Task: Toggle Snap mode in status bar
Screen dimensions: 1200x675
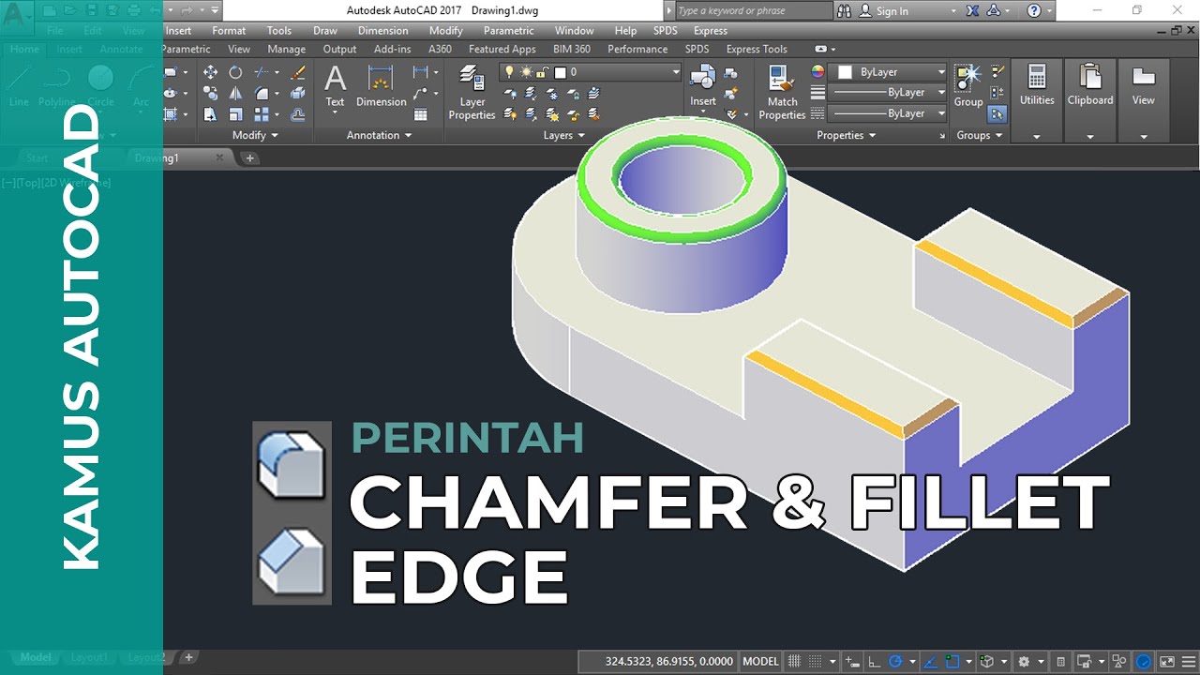Action: [816, 661]
